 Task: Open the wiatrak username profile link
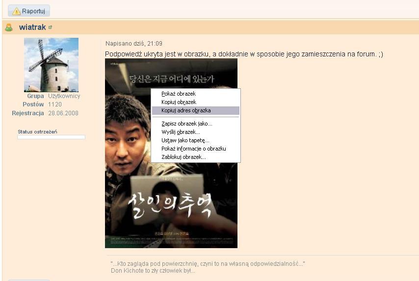point(32,27)
